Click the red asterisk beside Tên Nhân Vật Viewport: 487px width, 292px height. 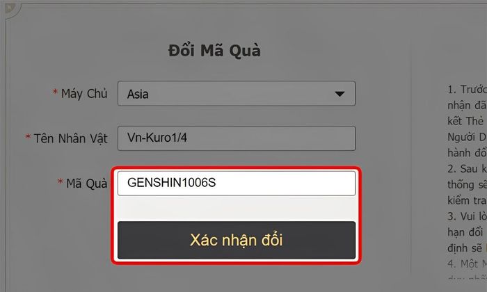click(28, 137)
